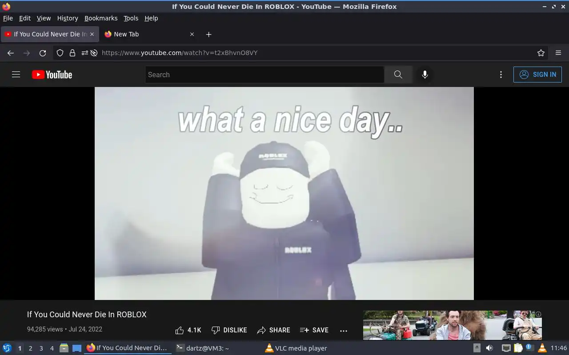Bookmark this page with the star
The width and height of the screenshot is (569, 355).
(x=541, y=53)
